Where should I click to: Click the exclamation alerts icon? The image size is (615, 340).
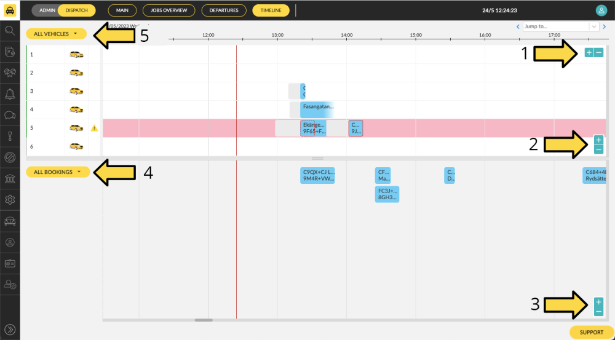coord(10,136)
